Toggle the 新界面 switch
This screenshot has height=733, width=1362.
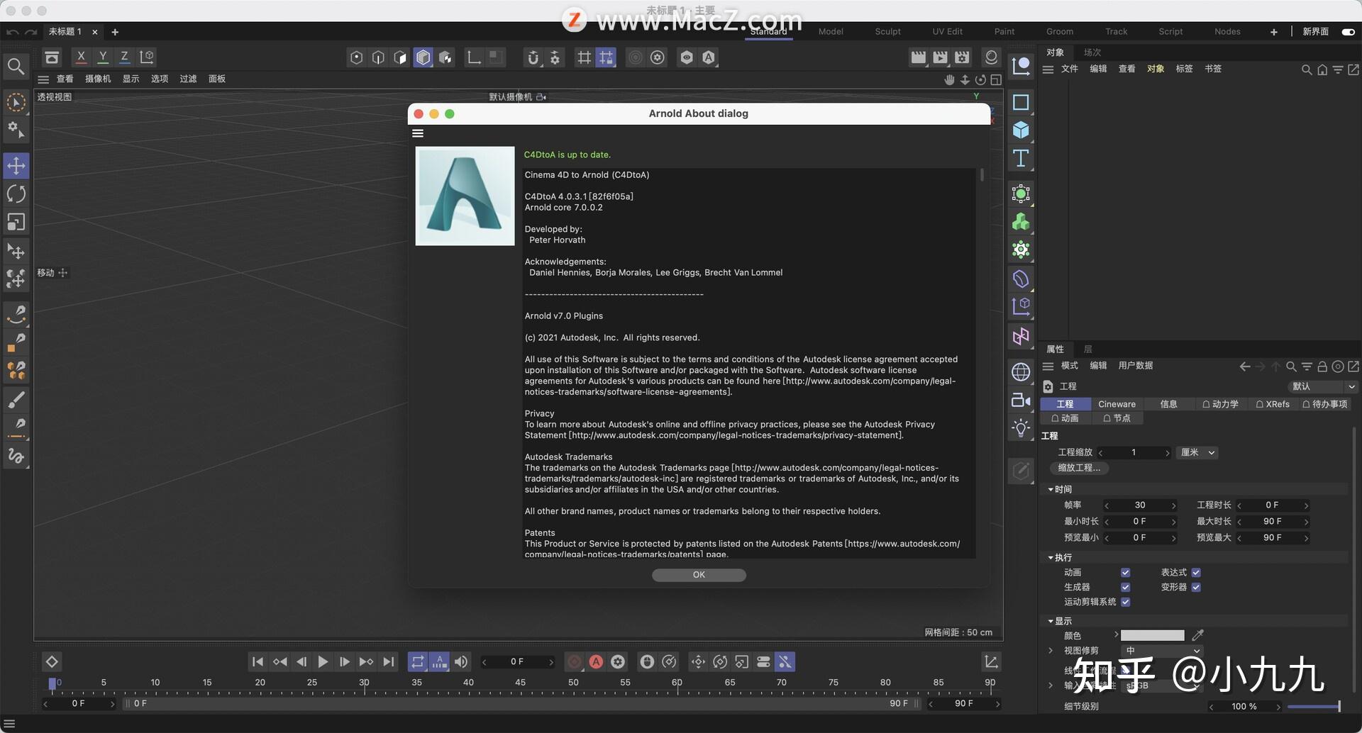point(1349,32)
